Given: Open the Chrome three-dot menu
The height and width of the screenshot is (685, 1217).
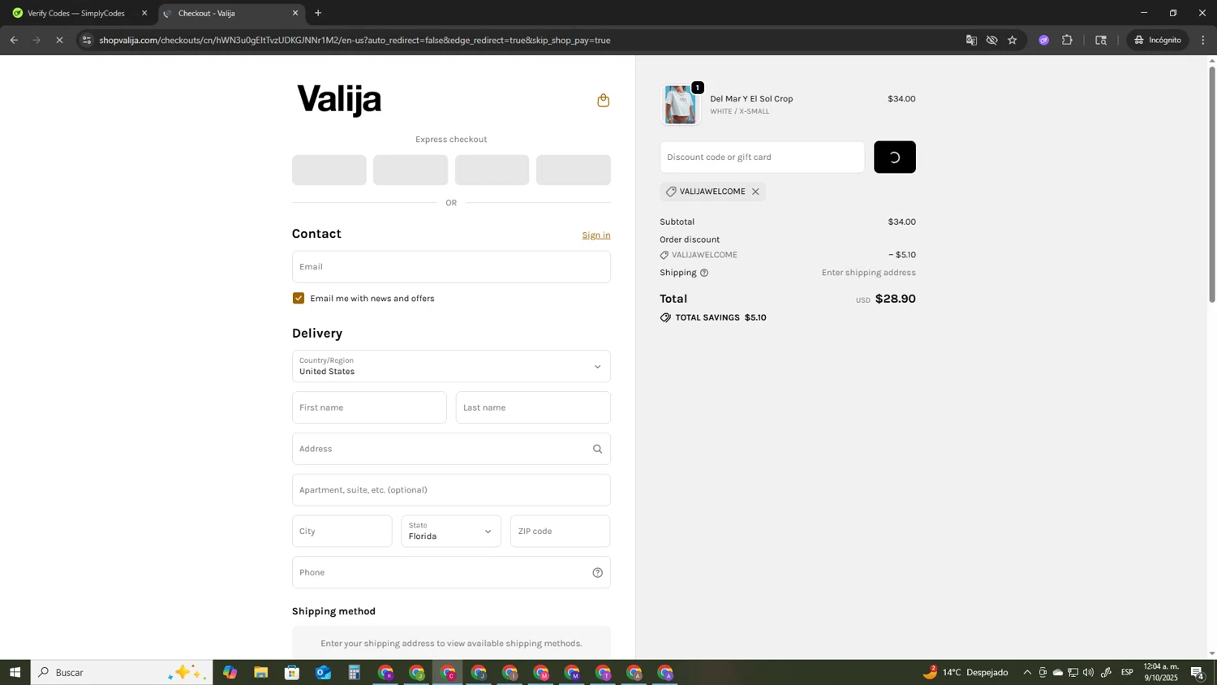Looking at the screenshot, I should tap(1203, 40).
